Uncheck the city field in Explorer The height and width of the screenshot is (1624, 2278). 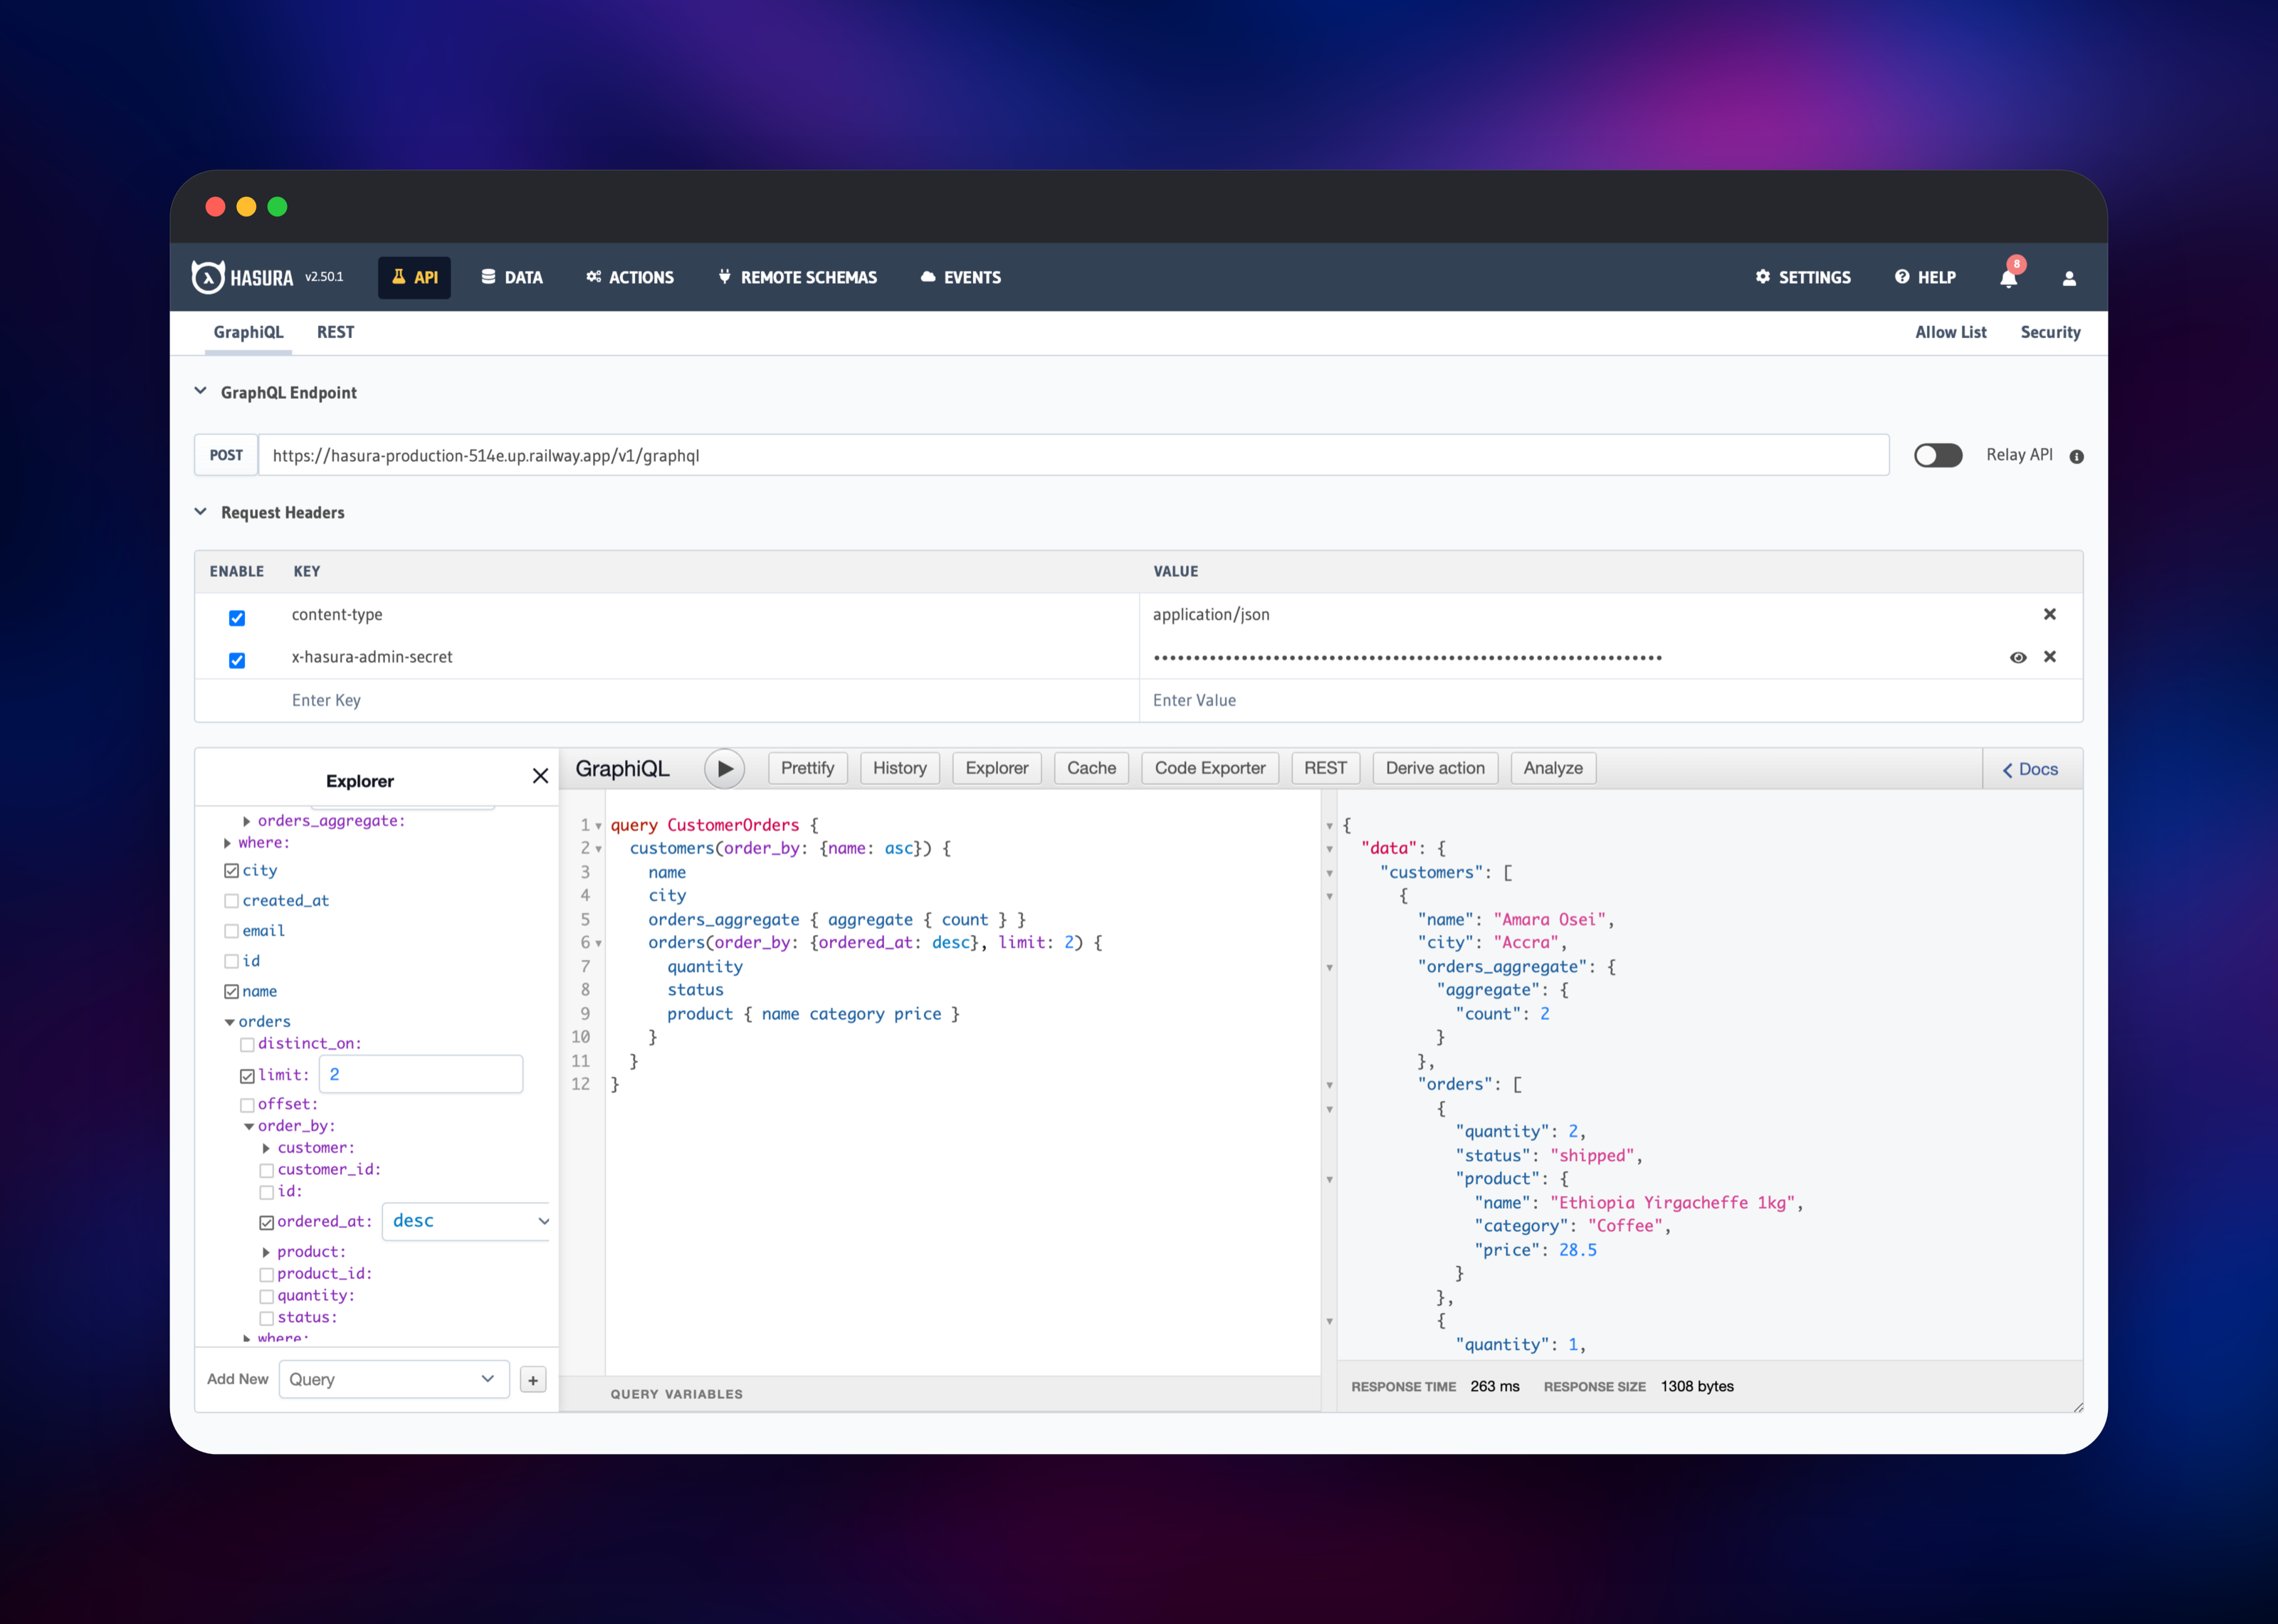pos(231,871)
